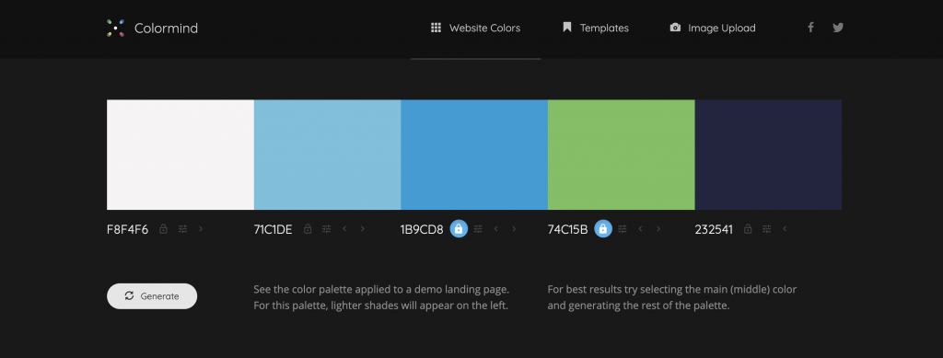Open the Image Upload tab
Viewport: 943px width, 358px height.
[713, 29]
